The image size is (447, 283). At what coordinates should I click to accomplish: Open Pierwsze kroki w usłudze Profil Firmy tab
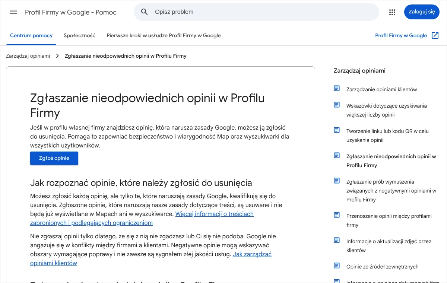click(164, 36)
